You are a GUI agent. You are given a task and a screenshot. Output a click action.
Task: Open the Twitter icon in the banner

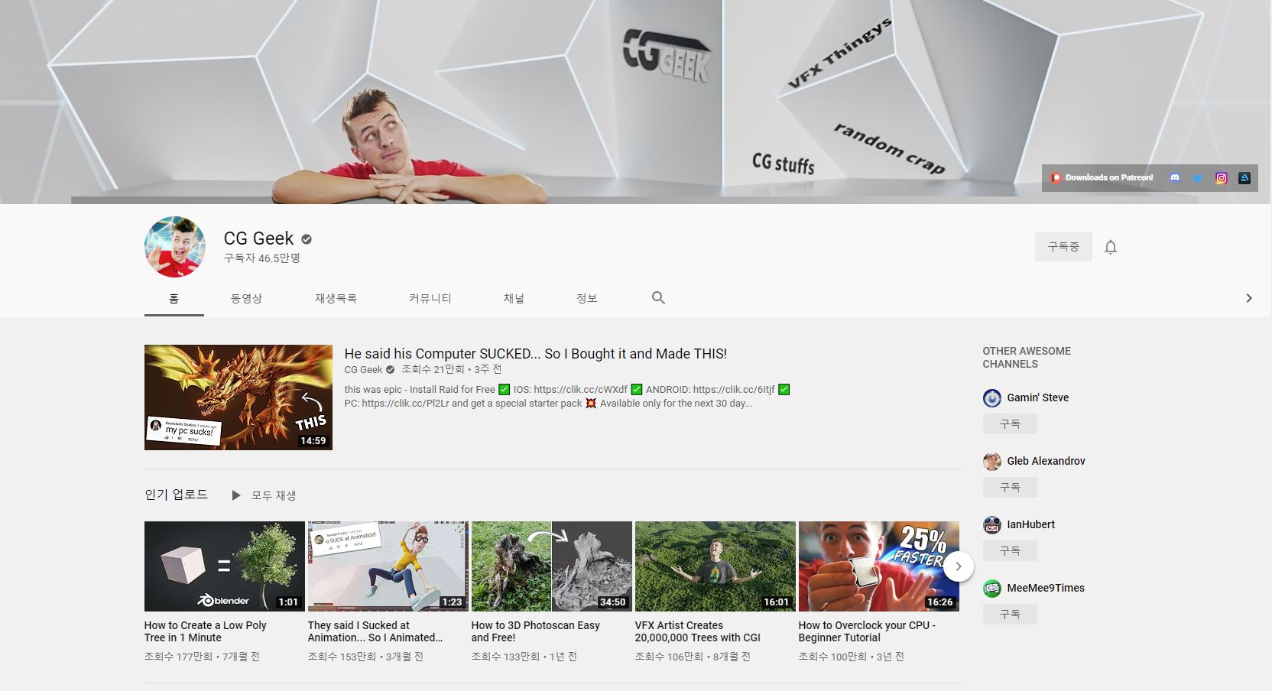[x=1198, y=178]
